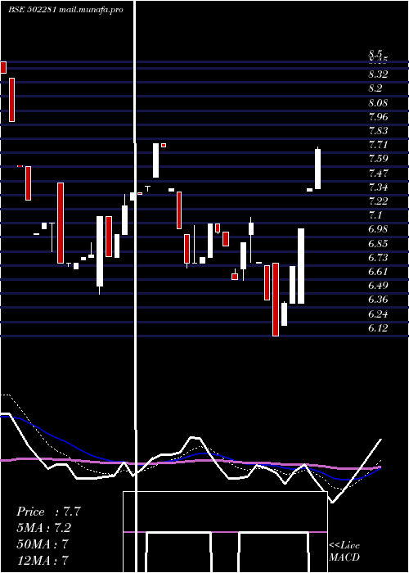Click the Price : 7.7 readout
The height and width of the screenshot is (573, 409).
tap(48, 512)
